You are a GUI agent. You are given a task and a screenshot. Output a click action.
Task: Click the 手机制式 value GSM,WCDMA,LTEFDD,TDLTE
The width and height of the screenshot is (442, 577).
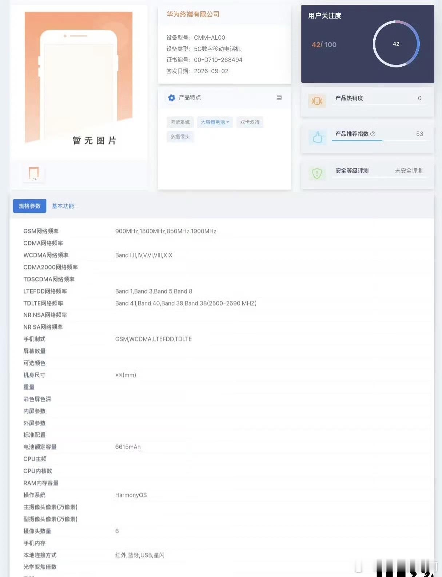(153, 339)
